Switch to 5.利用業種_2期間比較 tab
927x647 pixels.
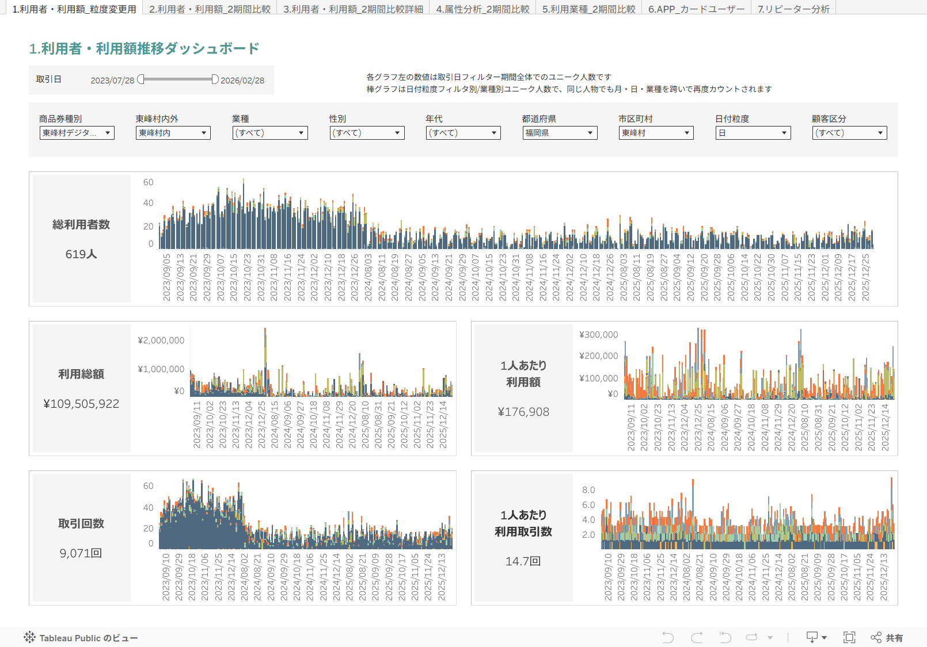point(588,9)
